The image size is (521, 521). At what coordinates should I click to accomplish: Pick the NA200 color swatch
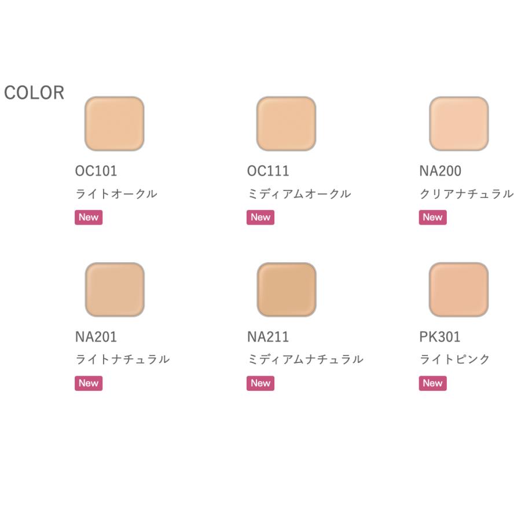(458, 123)
